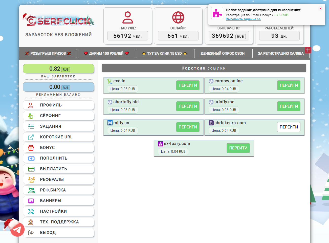This screenshot has height=243, width=329.
Task: Click the surfing hand-pointer icon
Action: pyautogui.click(x=31, y=116)
